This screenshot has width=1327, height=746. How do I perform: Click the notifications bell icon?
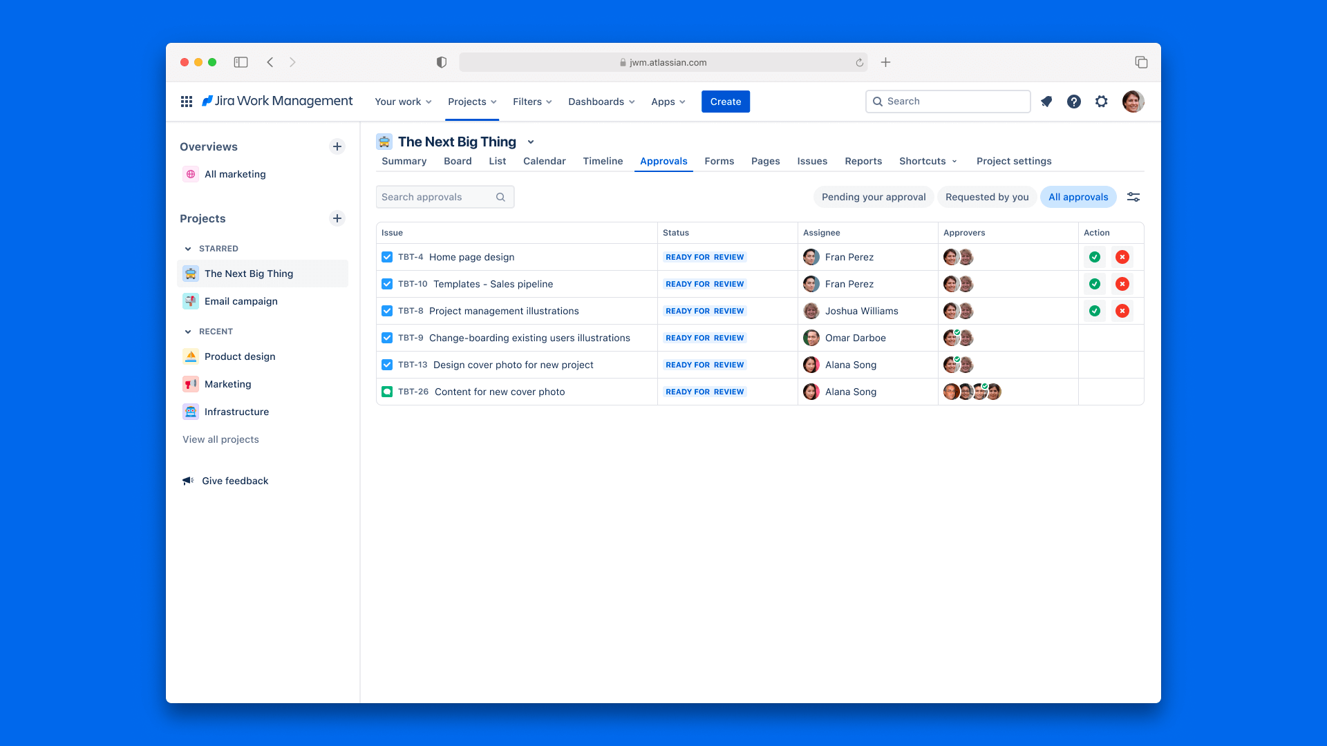[1046, 102]
